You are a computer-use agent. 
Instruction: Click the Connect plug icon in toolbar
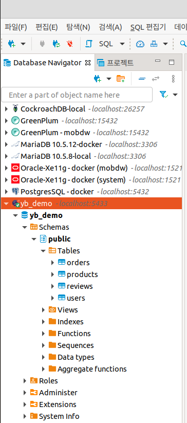pos(42,44)
